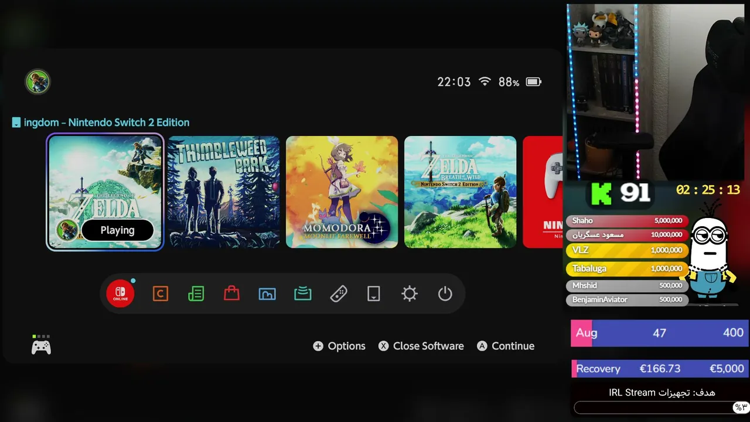Open the user profile avatar
This screenshot has width=750, height=422.
(37, 82)
